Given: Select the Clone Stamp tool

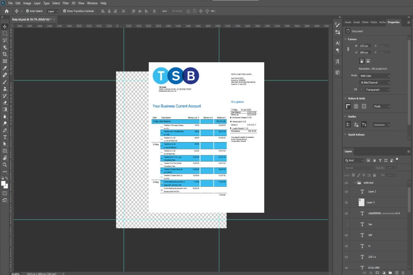Looking at the screenshot, I should 5,89.
